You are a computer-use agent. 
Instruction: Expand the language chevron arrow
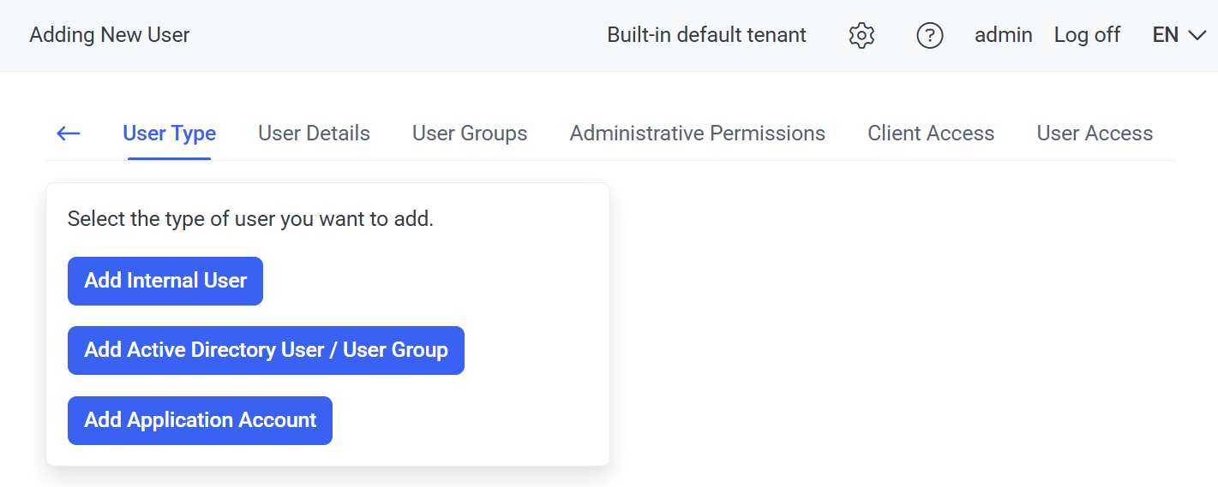[1197, 35]
